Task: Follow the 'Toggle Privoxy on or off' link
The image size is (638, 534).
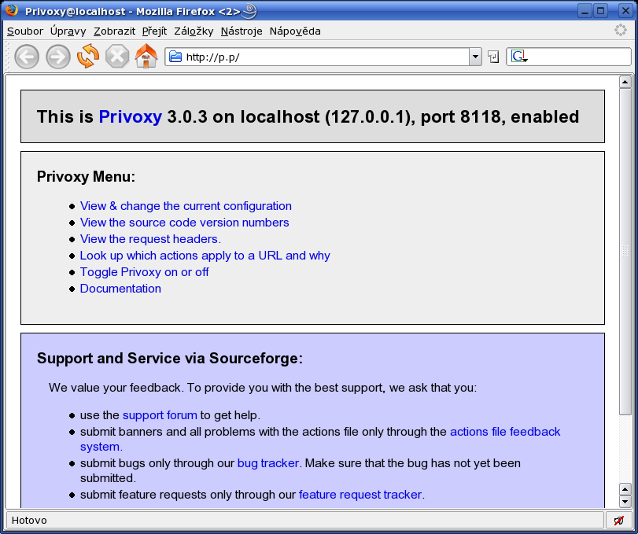Action: coord(145,271)
